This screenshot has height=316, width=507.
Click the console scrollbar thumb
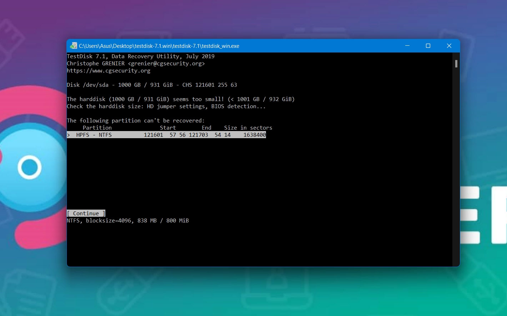click(456, 64)
